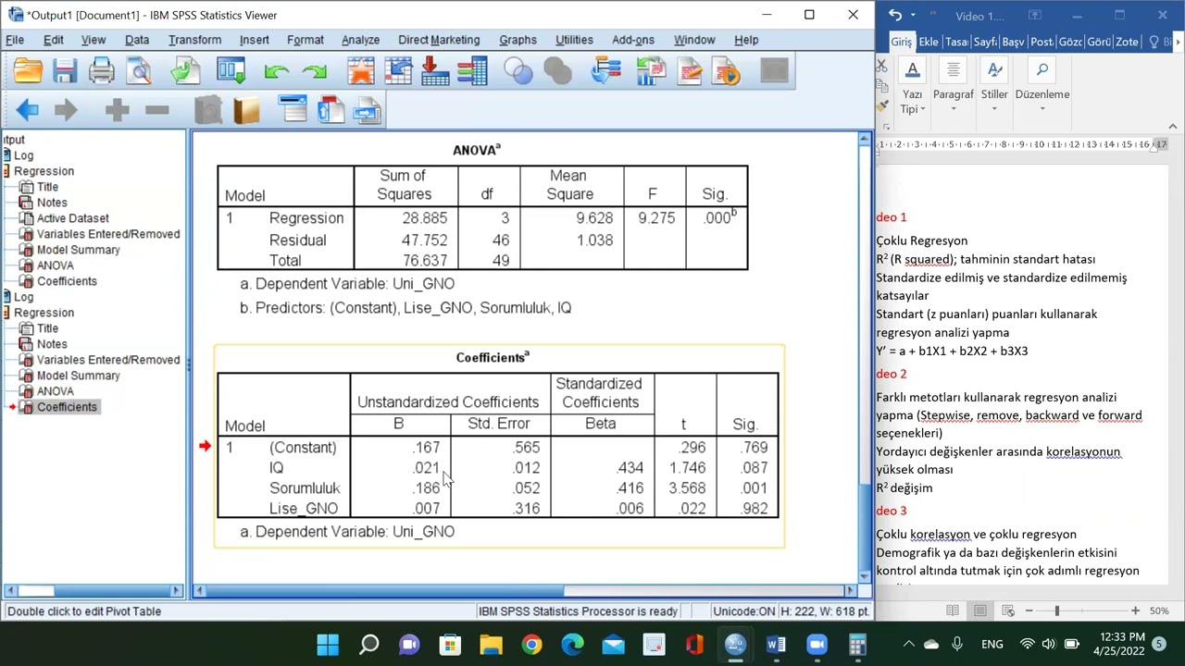
Task: Click the Sorumluluk row label in Coefficients table
Action: pyautogui.click(x=305, y=488)
